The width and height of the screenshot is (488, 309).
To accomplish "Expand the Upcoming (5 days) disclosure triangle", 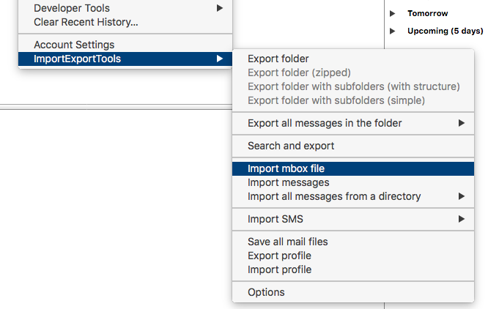I will [x=393, y=31].
